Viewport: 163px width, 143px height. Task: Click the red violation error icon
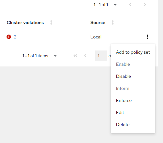9,37
